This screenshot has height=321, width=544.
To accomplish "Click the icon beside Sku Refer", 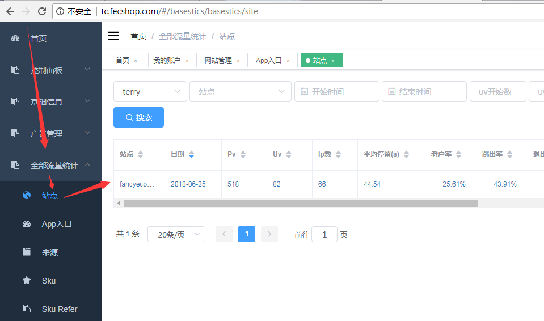I will coord(27,309).
